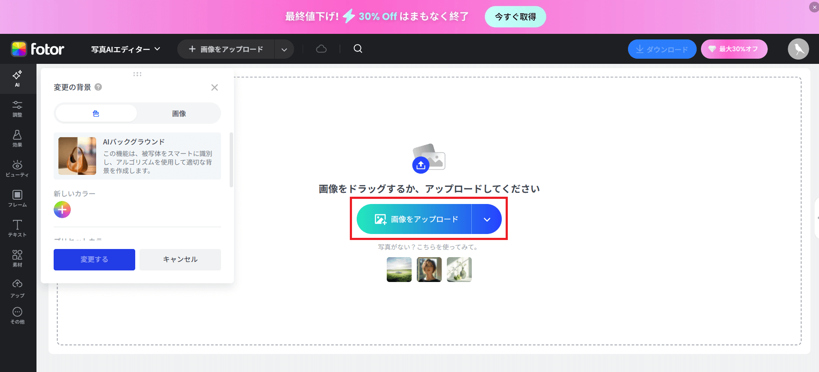Image resolution: width=819 pixels, height=372 pixels.
Task: Click top bar 画像をアップロード button
Action: 226,49
